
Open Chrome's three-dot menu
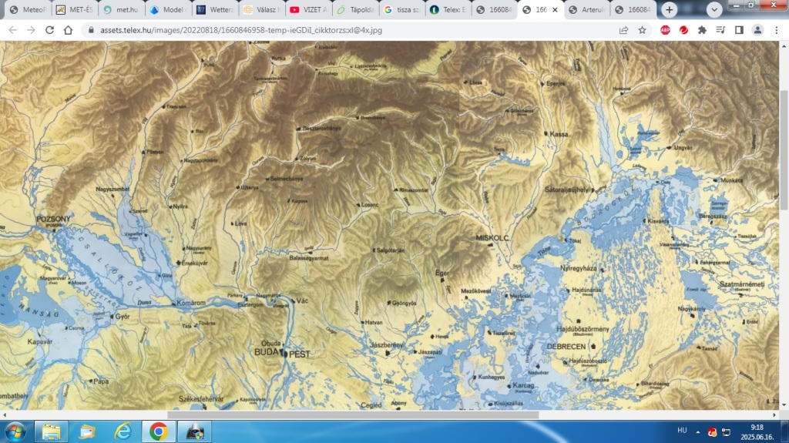click(x=775, y=30)
